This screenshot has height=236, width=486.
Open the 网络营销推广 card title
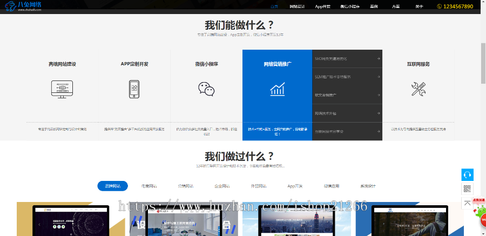(278, 64)
